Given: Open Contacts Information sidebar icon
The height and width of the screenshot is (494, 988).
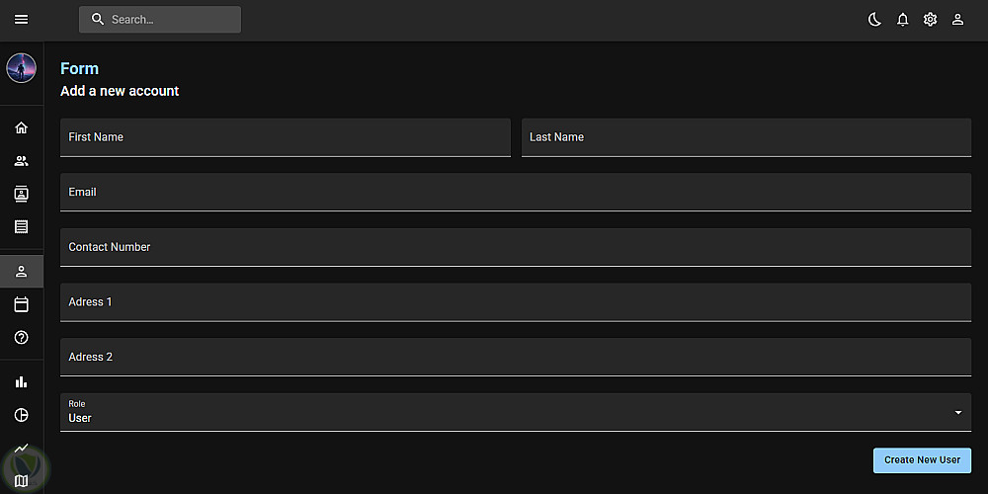Looking at the screenshot, I should coord(22,194).
